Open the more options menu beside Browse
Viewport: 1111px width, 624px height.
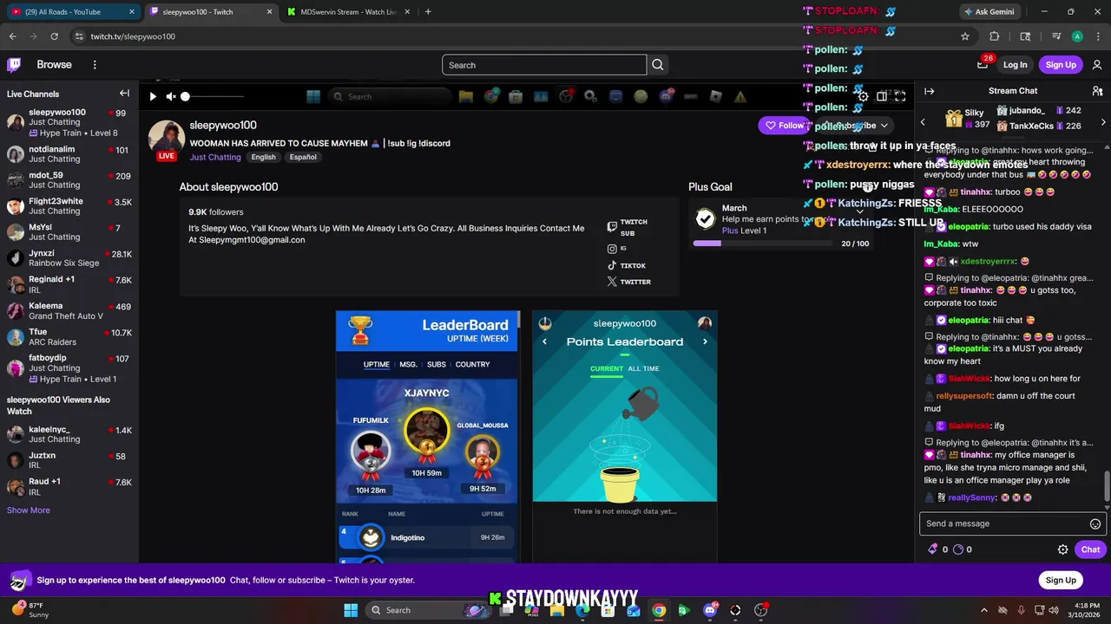[x=95, y=65]
